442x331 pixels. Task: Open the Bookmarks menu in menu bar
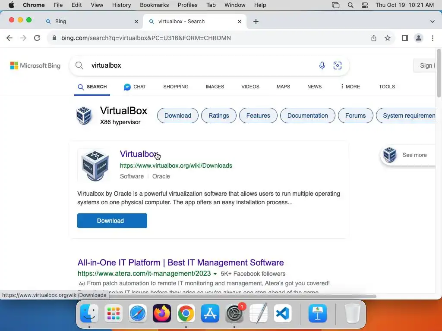pyautogui.click(x=154, y=5)
